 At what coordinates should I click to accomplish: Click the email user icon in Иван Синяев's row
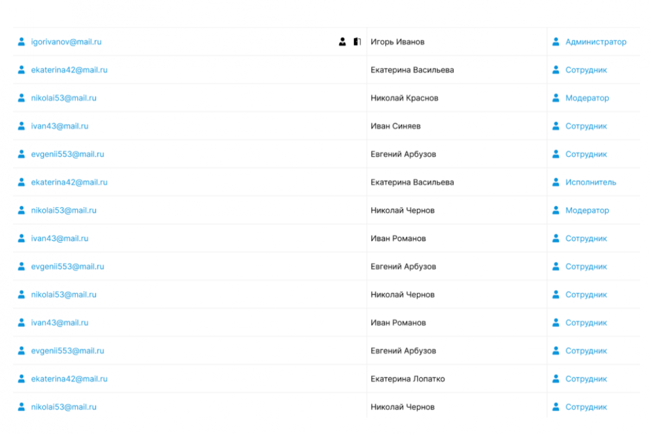[21, 126]
